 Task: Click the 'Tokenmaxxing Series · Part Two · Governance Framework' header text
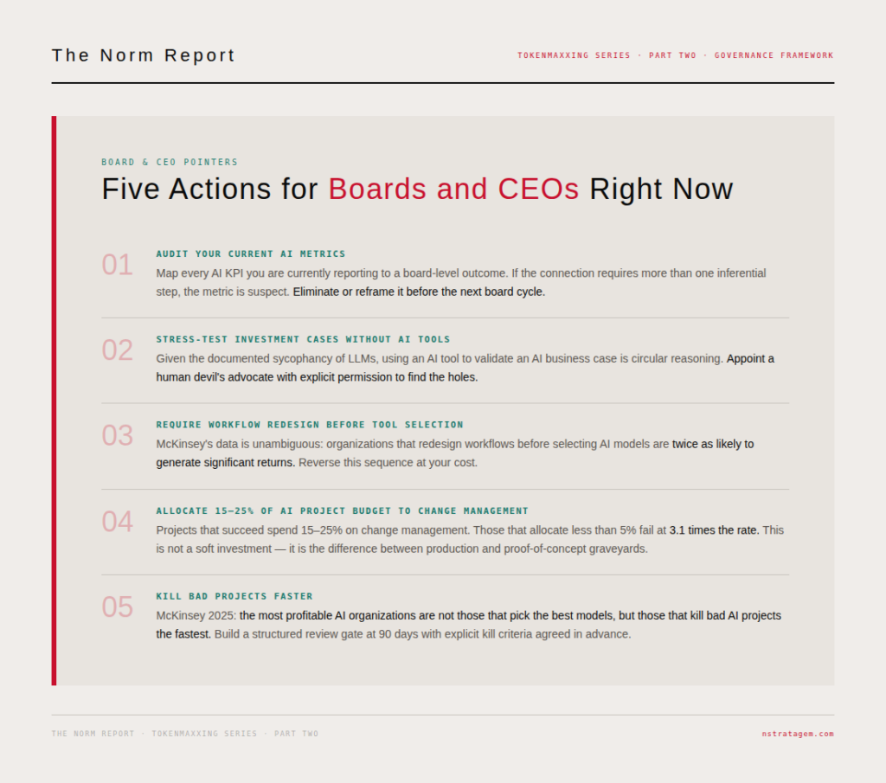[x=675, y=55]
